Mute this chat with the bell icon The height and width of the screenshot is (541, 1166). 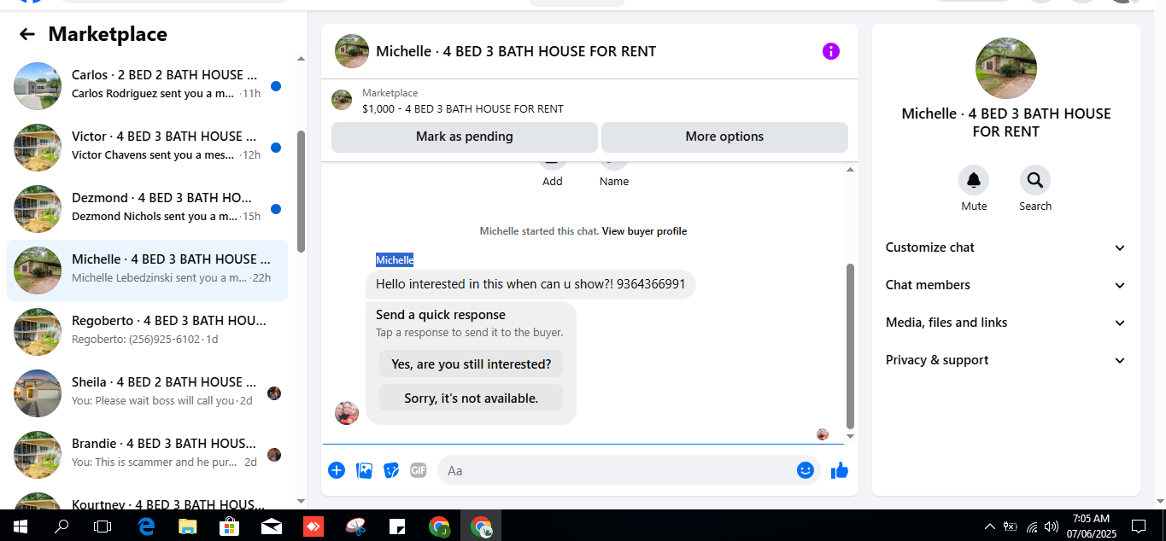(x=974, y=180)
